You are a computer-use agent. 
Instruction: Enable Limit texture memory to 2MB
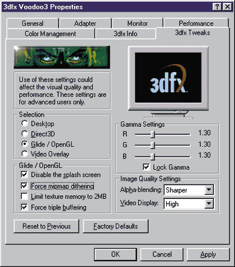pos(24,196)
